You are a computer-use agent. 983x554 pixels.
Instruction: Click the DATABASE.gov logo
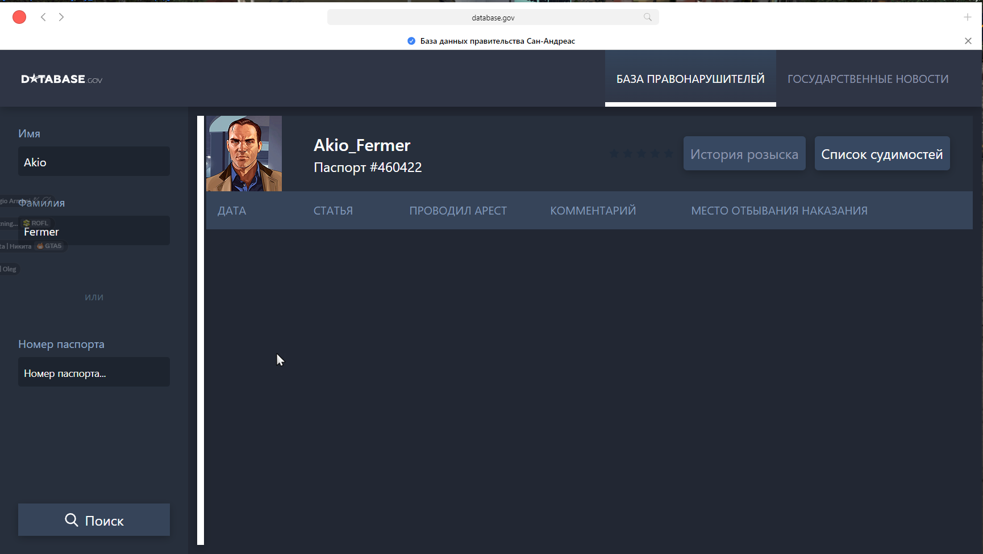[x=61, y=79]
